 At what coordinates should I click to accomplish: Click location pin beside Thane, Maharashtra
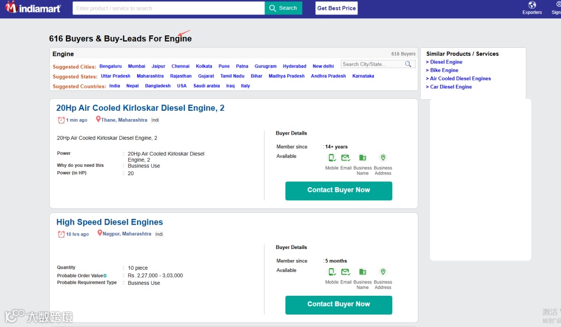point(98,119)
